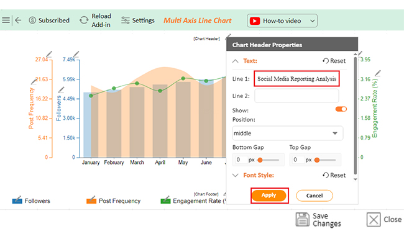Toggle the Show header switch
The image size is (404, 239).
tap(341, 109)
